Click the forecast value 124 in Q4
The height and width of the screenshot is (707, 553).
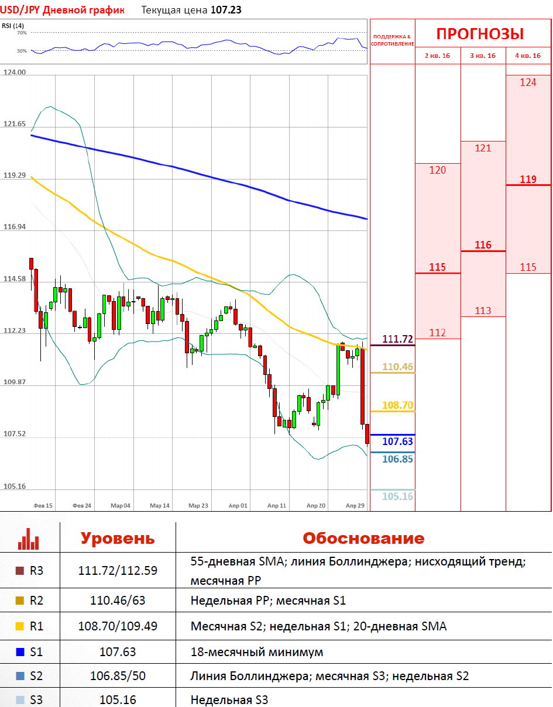528,82
